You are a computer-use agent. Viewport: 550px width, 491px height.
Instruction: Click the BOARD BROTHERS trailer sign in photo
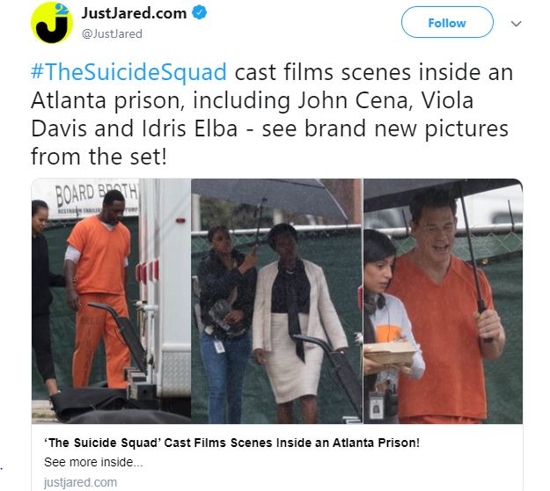[95, 198]
